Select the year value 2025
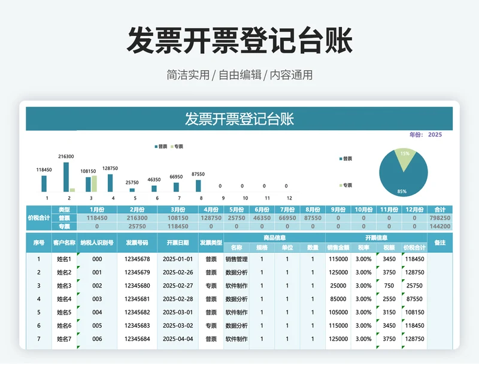The height and width of the screenshot is (369, 479). click(435, 135)
